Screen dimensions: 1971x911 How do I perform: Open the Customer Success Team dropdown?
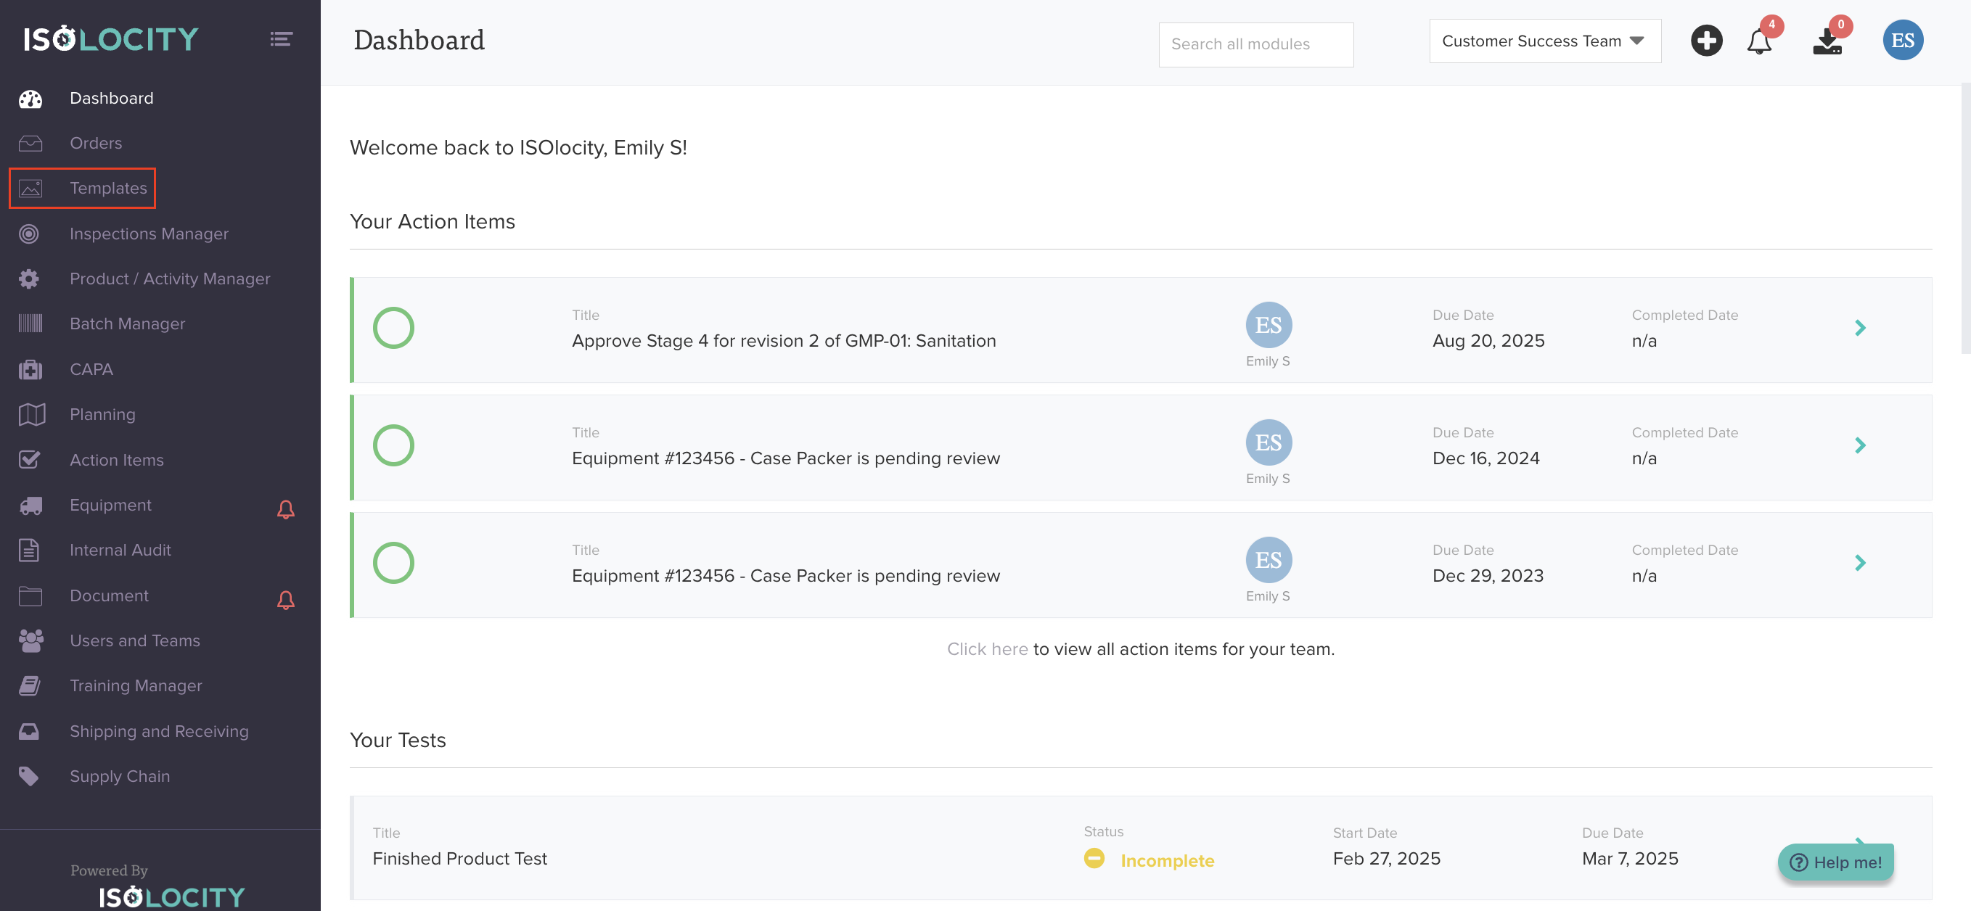coord(1544,41)
